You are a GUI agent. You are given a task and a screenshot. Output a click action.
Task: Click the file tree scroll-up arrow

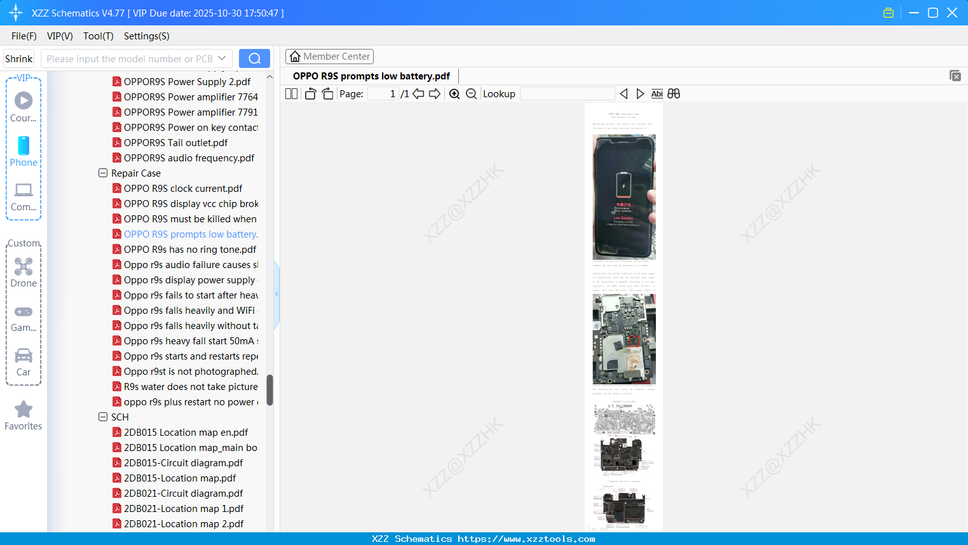(x=269, y=77)
